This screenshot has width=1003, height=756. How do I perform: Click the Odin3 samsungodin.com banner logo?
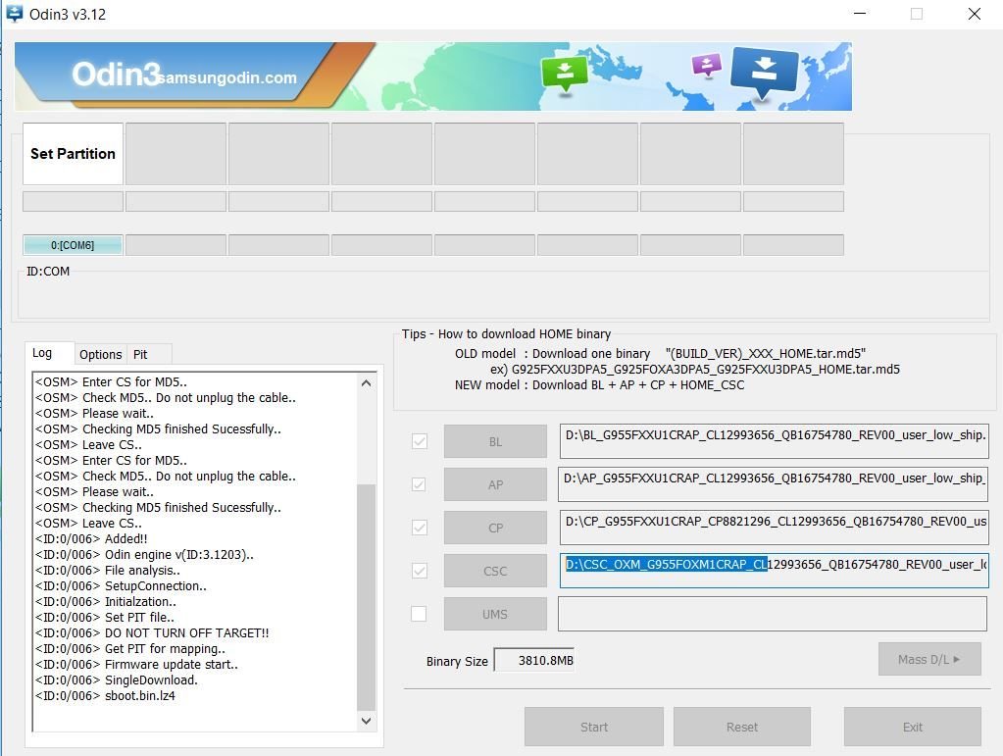pos(184,76)
